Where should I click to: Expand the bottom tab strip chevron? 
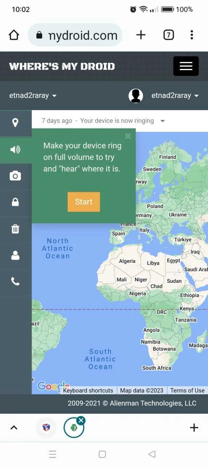coord(14,428)
